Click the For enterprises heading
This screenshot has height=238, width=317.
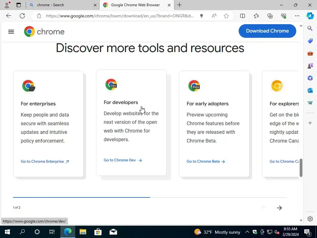coord(38,104)
